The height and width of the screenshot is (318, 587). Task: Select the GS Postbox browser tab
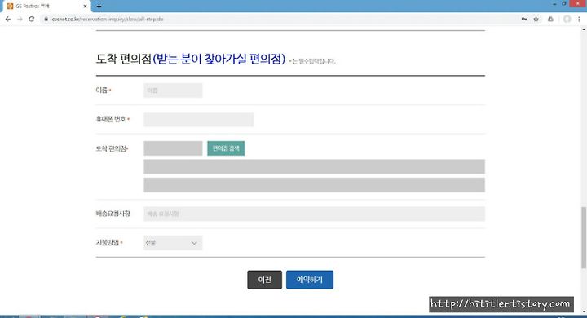tap(46, 7)
